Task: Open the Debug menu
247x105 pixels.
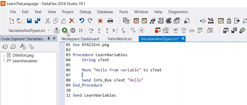Action: click(x=85, y=12)
